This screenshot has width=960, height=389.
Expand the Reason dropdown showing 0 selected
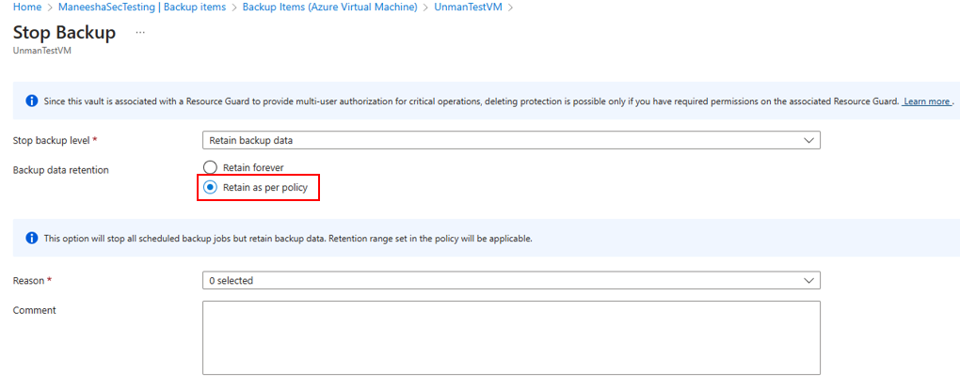point(511,280)
